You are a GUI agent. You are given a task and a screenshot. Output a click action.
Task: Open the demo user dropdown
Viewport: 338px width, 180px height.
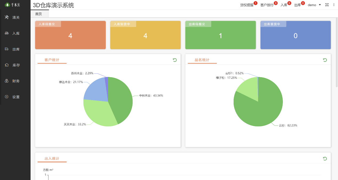pos(314,5)
